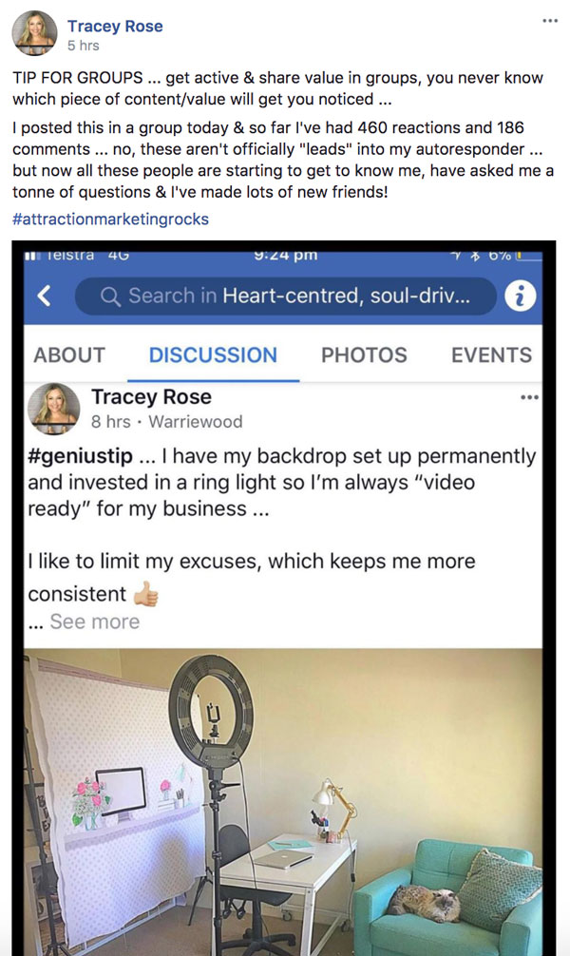Click the magnifier icon in the group search
The width and height of the screenshot is (570, 956).
[x=110, y=296]
